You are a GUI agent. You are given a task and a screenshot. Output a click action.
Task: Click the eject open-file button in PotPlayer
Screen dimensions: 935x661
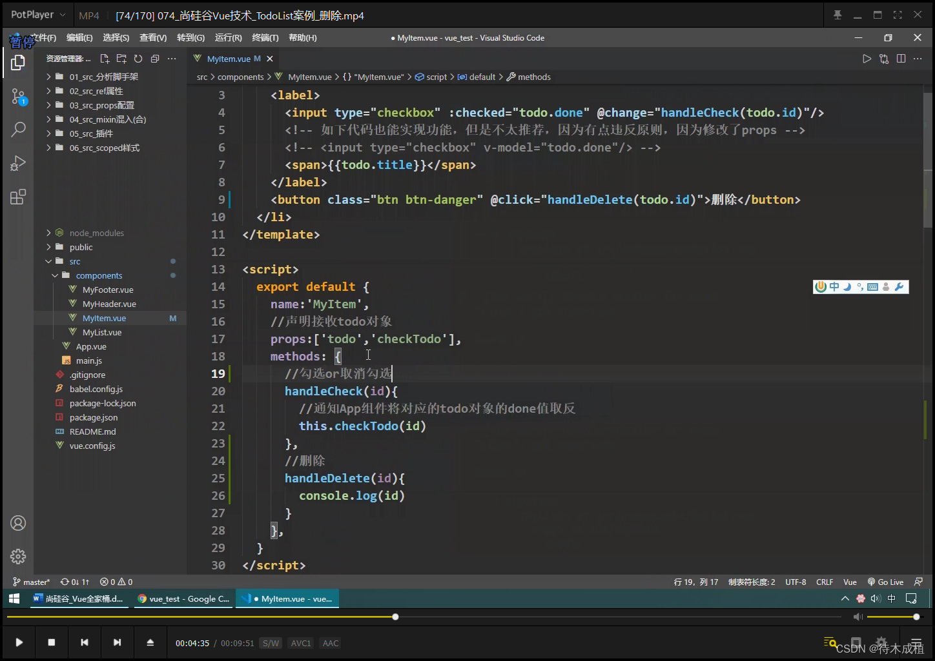[150, 642]
